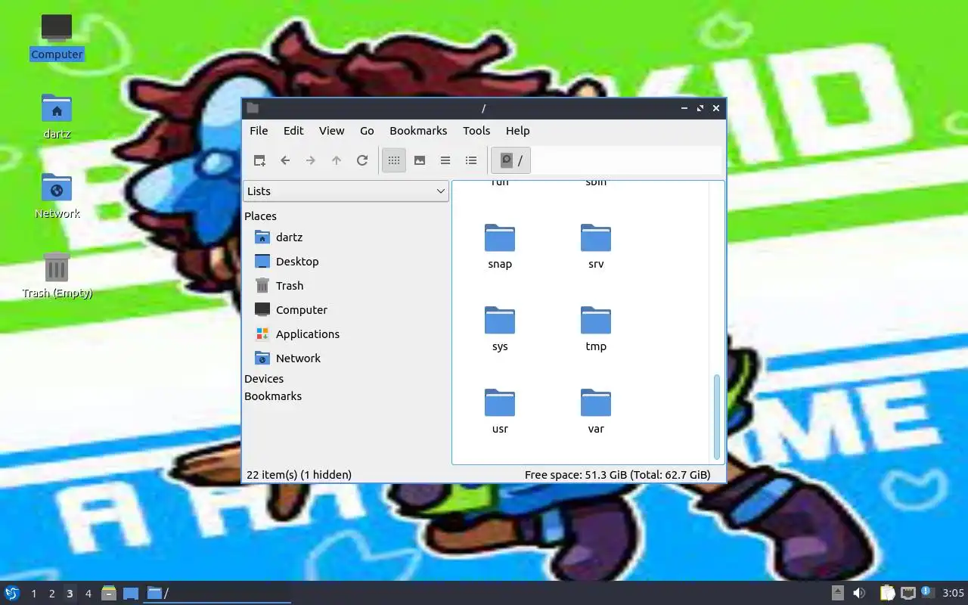Select the Network desktop icon
This screenshot has width=968, height=605.
(57, 196)
